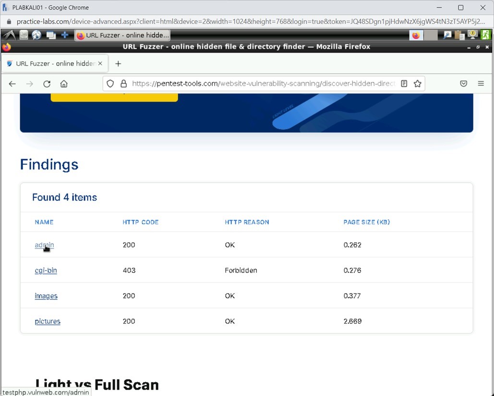Open site information via the padlock icon
The image size is (494, 396).
point(123,84)
